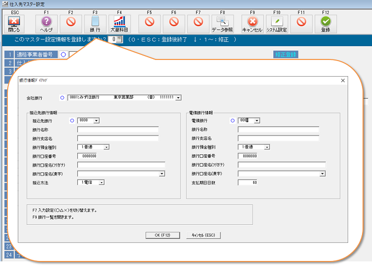Toggle the circle marker beside 会社銀行
This screenshot has height=266, width=372.
pyautogui.click(x=62, y=98)
